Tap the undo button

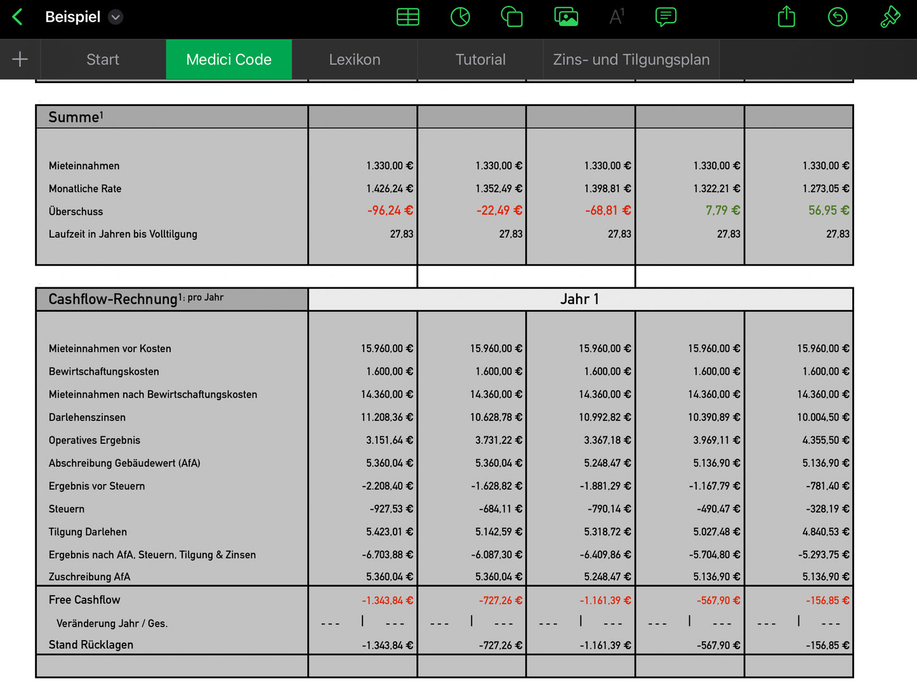coord(838,17)
